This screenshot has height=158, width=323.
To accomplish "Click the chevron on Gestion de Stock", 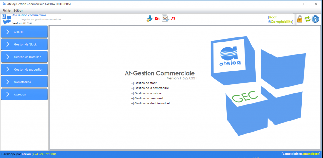I will tap(8, 44).
